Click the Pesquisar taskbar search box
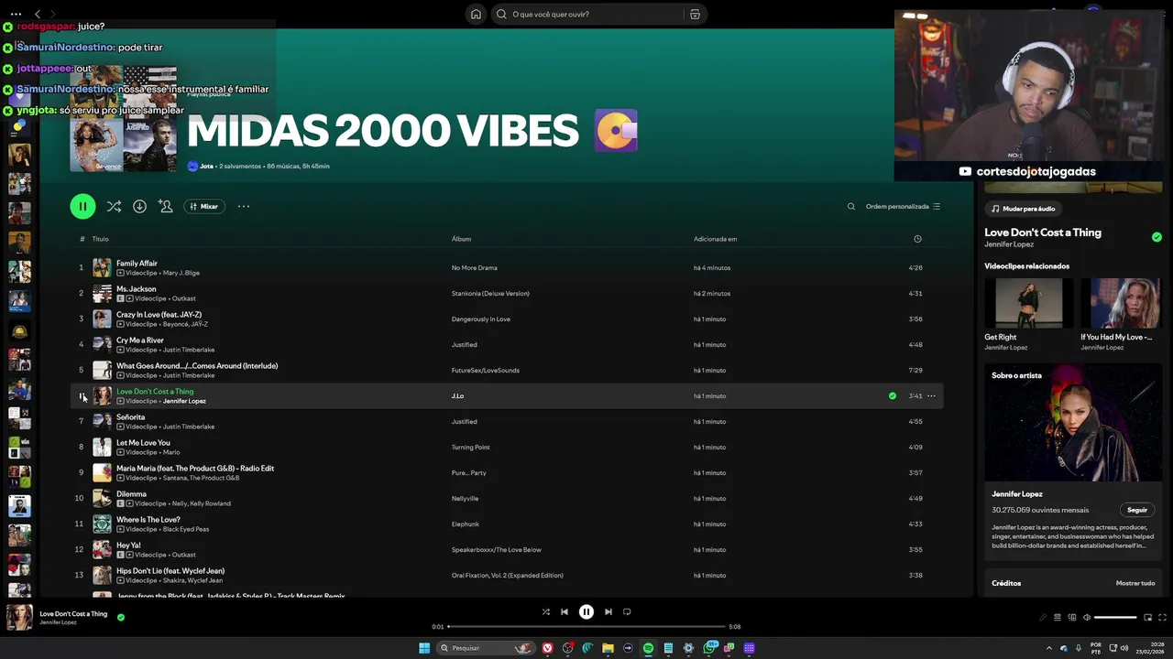The image size is (1173, 659). (486, 648)
